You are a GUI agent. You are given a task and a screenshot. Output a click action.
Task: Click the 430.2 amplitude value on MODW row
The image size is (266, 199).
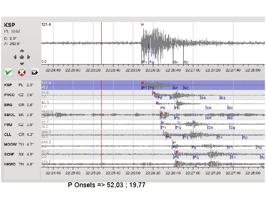(x=46, y=142)
